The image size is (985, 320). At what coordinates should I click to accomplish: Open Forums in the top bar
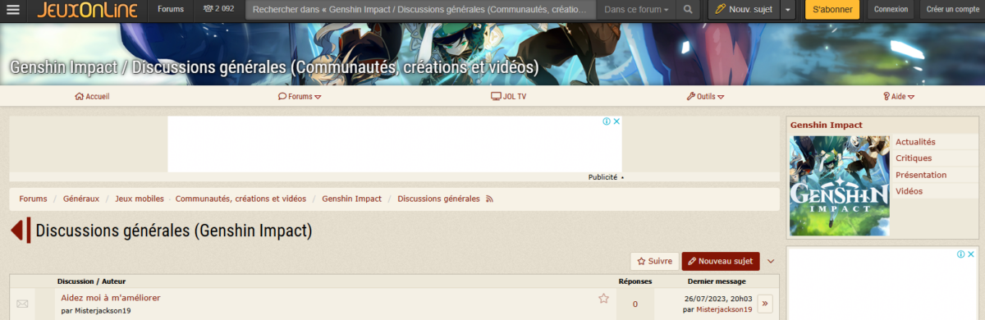point(171,10)
